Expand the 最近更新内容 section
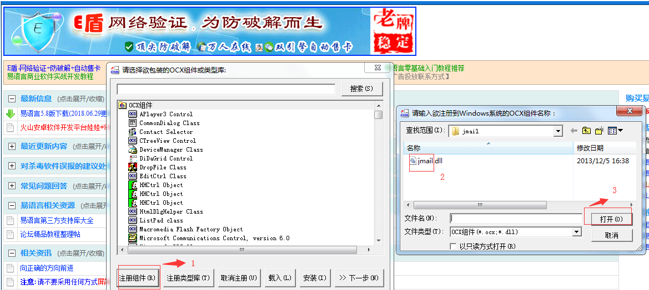The width and height of the screenshot is (649, 290). [x=12, y=146]
